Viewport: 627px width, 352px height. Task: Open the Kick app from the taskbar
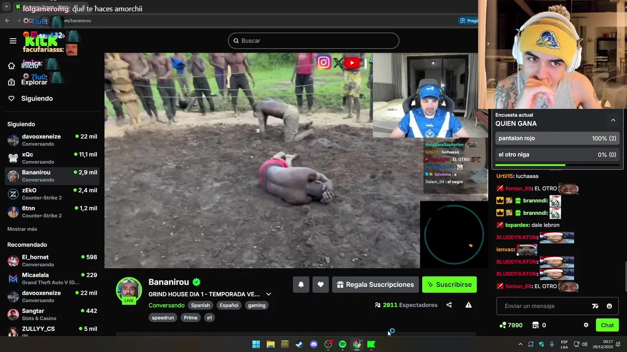pyautogui.click(x=371, y=344)
